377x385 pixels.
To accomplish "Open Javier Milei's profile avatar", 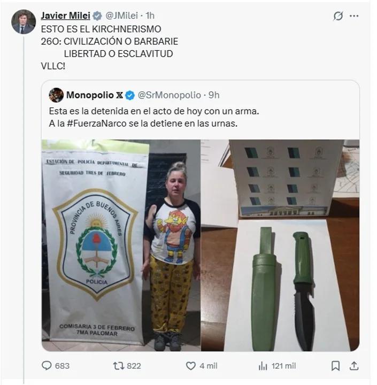I will pos(24,22).
